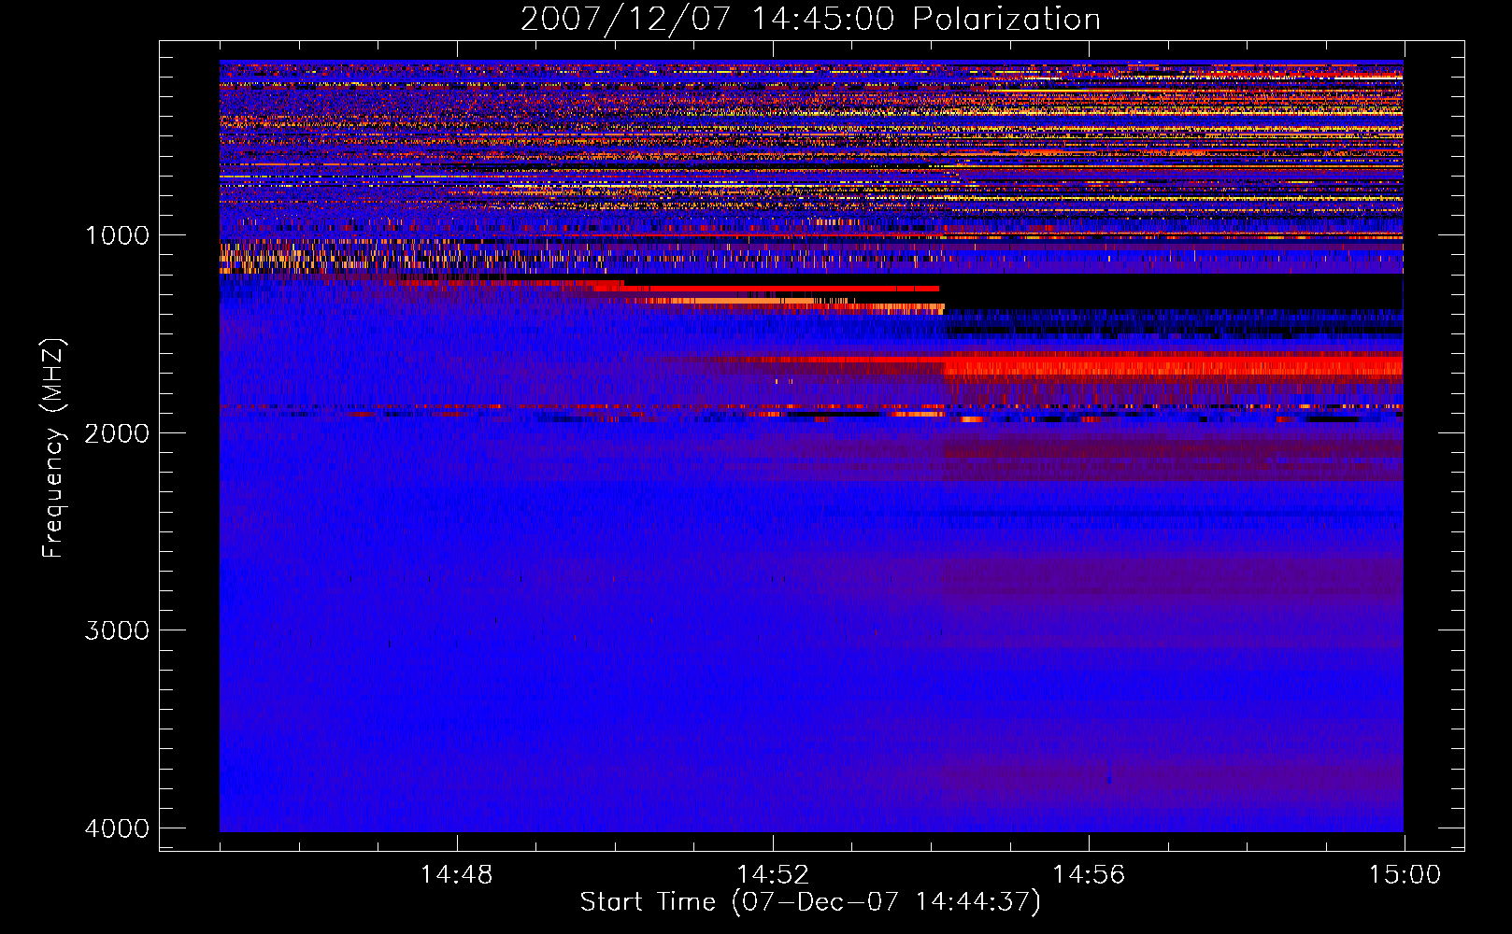Image resolution: width=1512 pixels, height=934 pixels.
Task: Click the 1000 frequency tick label
Action: click(117, 234)
